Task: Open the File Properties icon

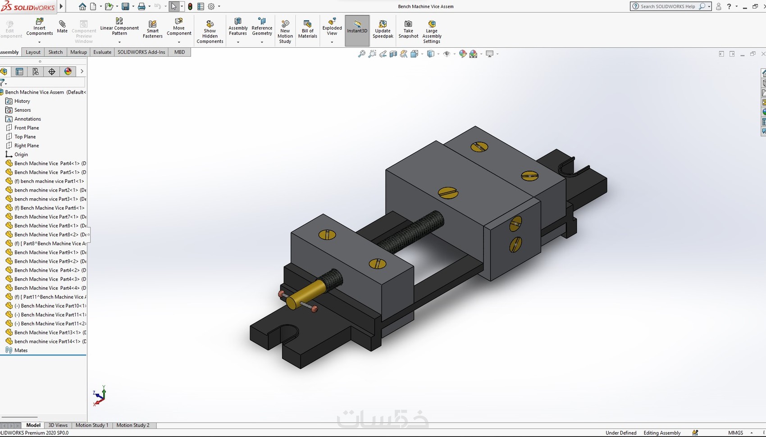Action: (x=201, y=6)
